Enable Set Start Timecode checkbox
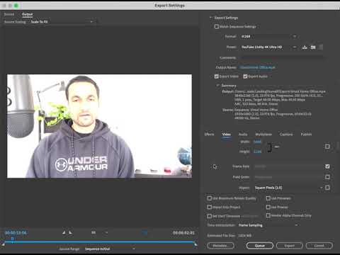The height and width of the screenshot is (255, 340). (209, 216)
